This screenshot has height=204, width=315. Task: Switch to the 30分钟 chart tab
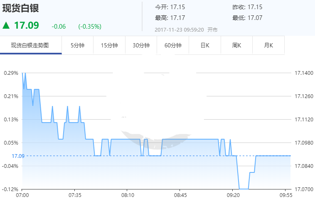(x=141, y=45)
